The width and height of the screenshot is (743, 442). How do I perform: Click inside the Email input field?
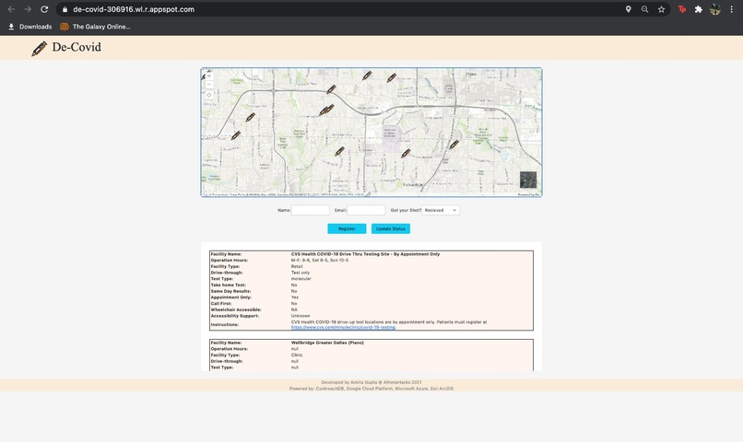pos(366,210)
